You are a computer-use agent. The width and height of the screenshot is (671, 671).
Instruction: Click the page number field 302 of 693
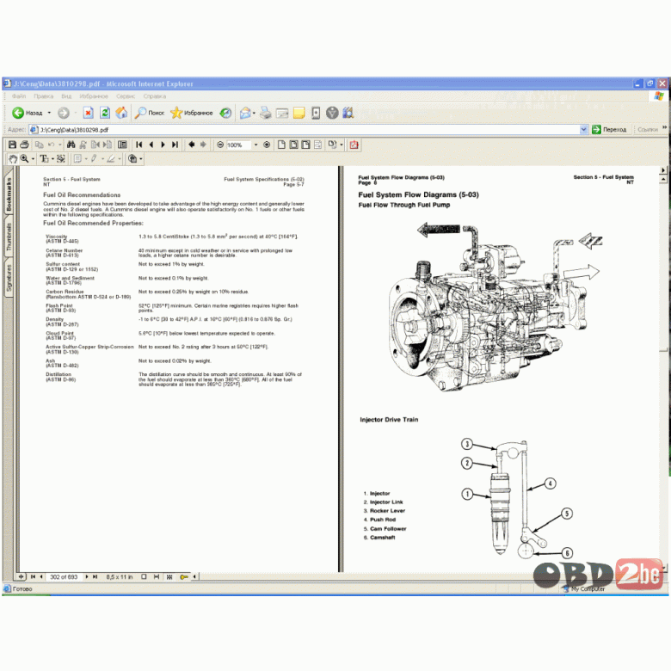pyautogui.click(x=64, y=577)
